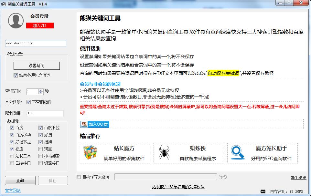Click the 加入QQ群 icon button
Viewport: 311px width, 196px height.
[x=83, y=124]
